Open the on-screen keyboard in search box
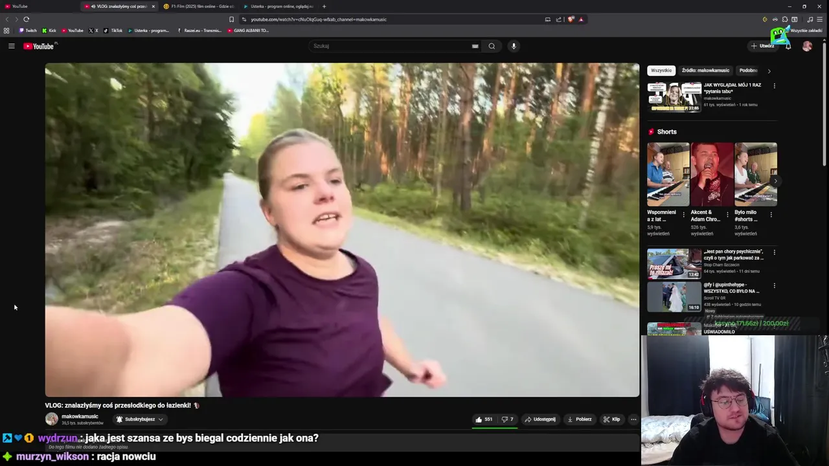The height and width of the screenshot is (466, 829). coord(475,46)
